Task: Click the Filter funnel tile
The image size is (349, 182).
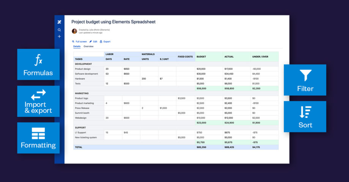Action: pos(305,80)
